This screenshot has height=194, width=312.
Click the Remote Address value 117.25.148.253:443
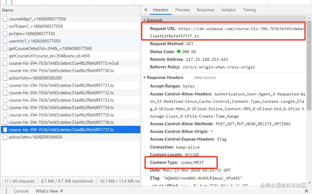(207, 59)
